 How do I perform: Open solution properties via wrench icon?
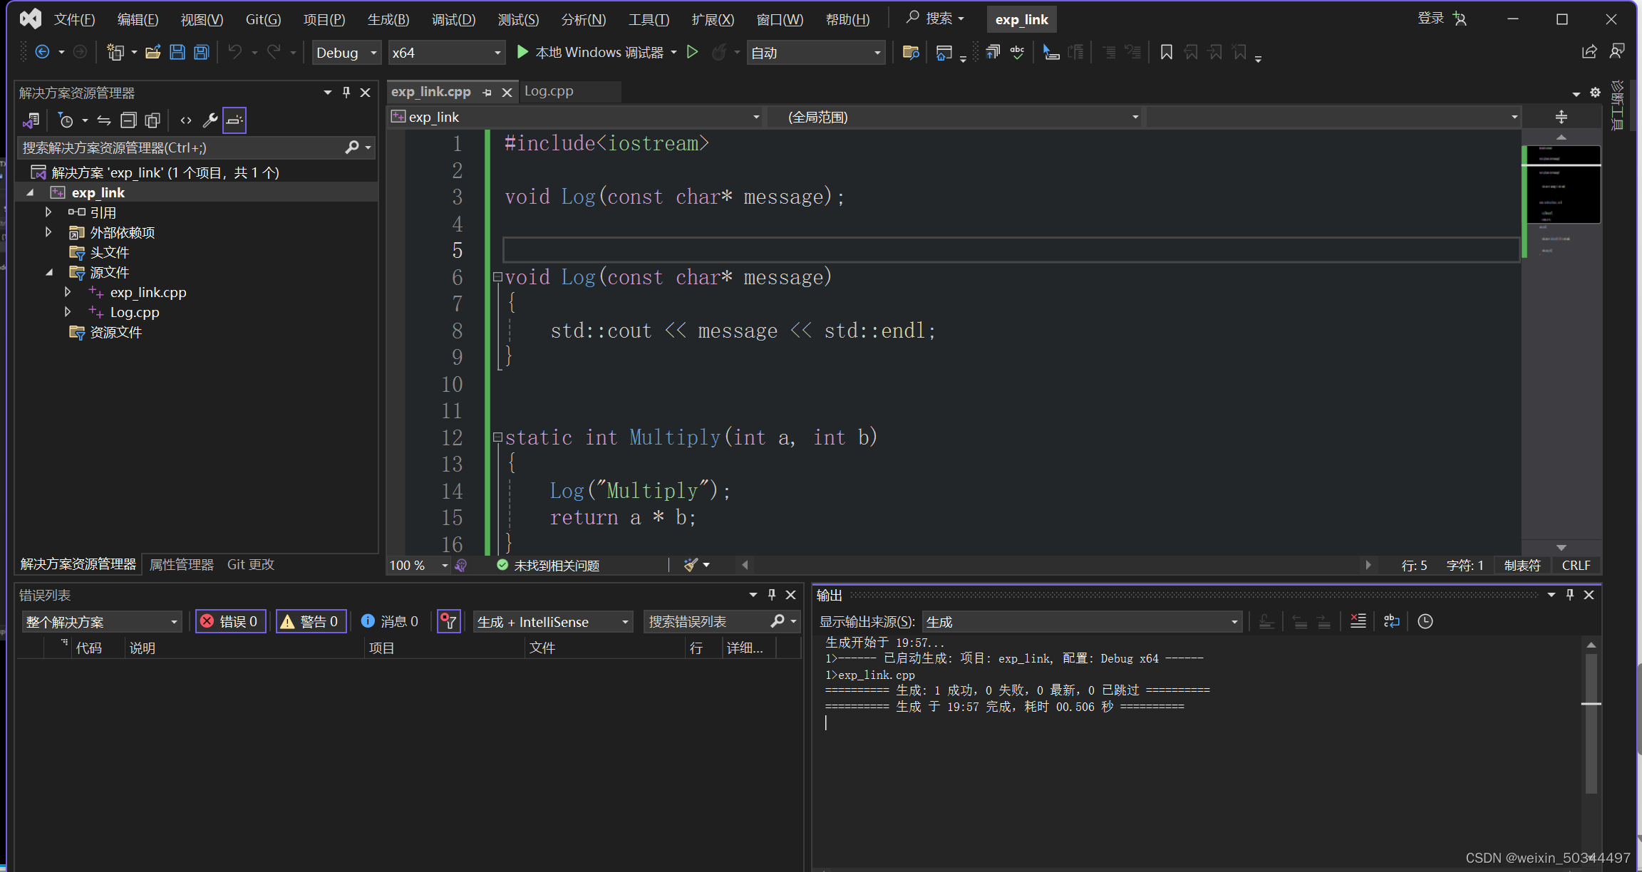click(210, 120)
